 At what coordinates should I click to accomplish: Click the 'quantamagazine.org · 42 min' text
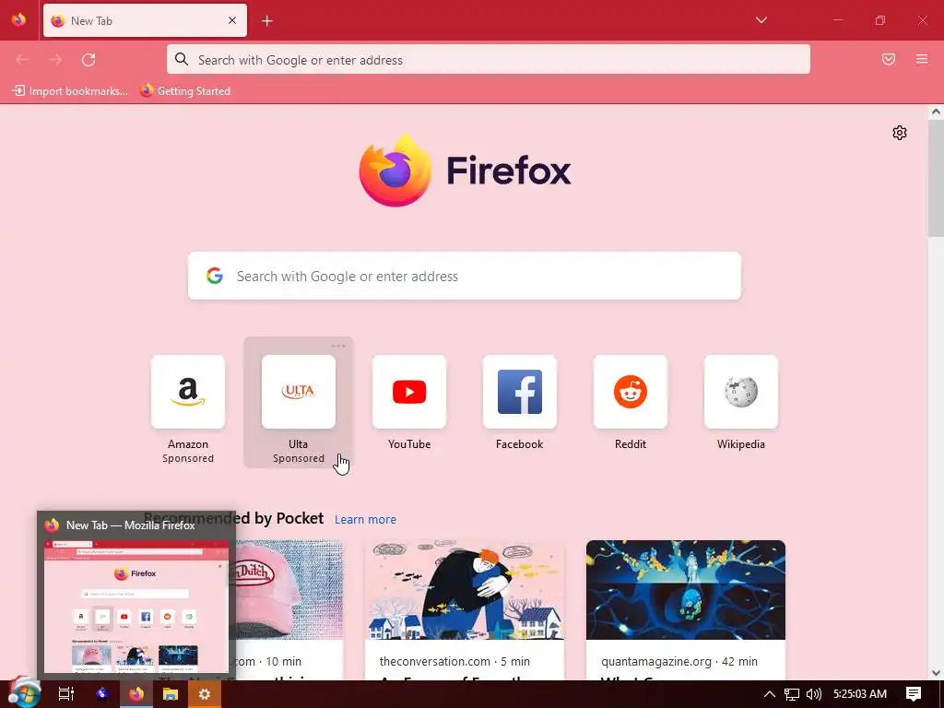click(x=679, y=661)
